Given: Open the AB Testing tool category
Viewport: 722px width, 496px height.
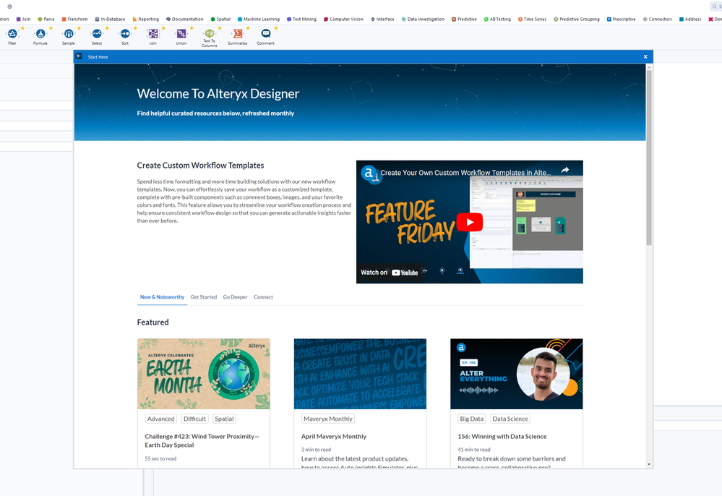Looking at the screenshot, I should pyautogui.click(x=497, y=20).
